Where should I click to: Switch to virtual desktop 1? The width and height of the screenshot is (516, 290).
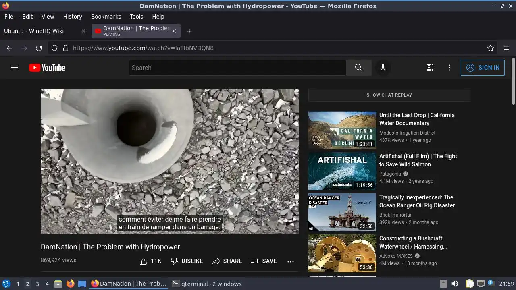coord(18,284)
